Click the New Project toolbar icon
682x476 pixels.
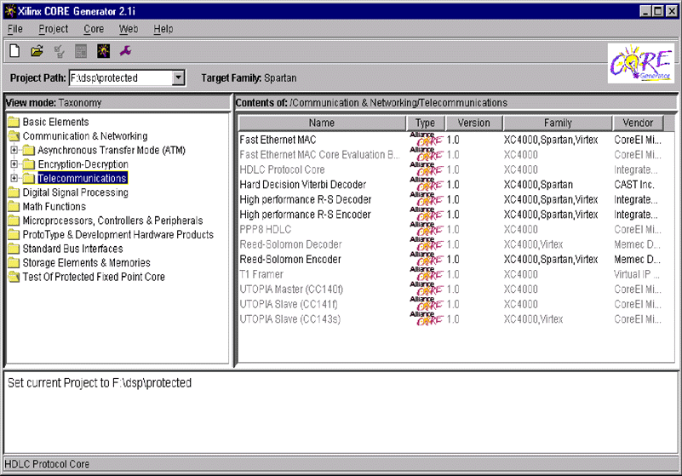14,52
